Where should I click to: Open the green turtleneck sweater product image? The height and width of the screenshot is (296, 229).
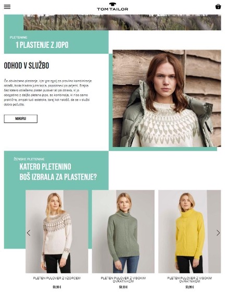tap(123, 231)
